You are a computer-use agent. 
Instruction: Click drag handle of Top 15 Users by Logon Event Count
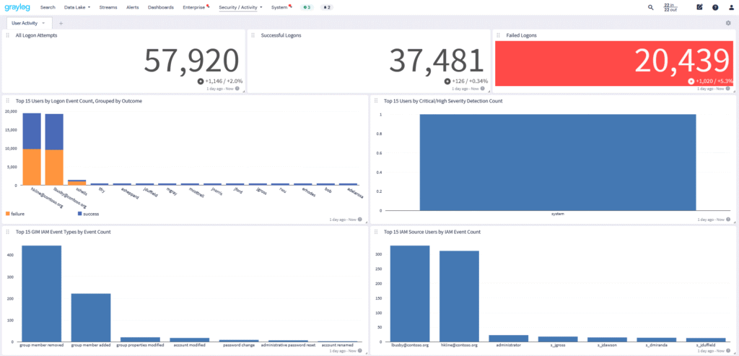[x=7, y=101]
